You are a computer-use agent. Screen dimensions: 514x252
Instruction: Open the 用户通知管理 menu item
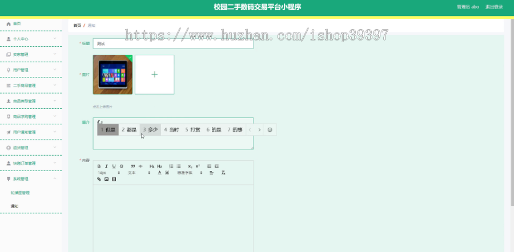[x=31, y=132]
